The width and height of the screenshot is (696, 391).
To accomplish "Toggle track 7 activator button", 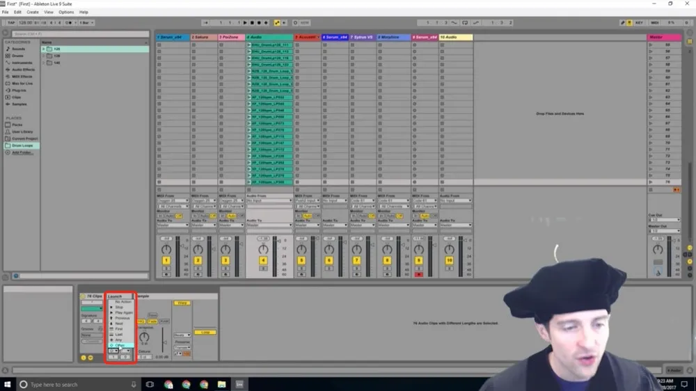I will tap(356, 260).
